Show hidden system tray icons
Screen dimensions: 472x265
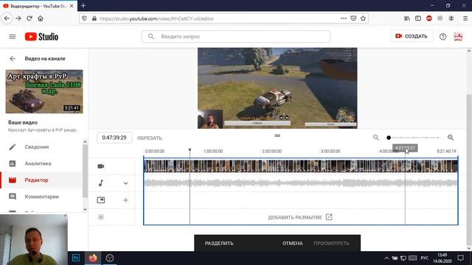pyautogui.click(x=386, y=258)
